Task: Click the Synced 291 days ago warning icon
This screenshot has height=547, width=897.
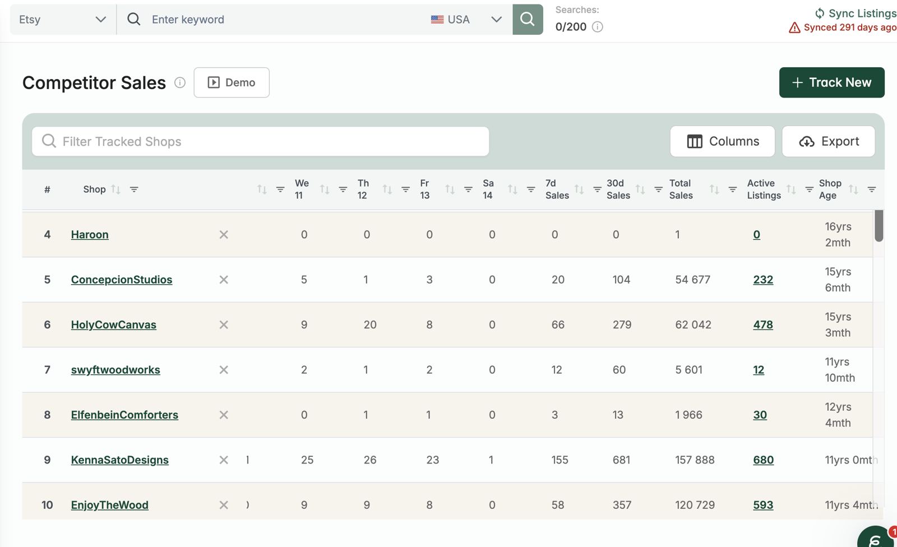Action: [x=794, y=27]
